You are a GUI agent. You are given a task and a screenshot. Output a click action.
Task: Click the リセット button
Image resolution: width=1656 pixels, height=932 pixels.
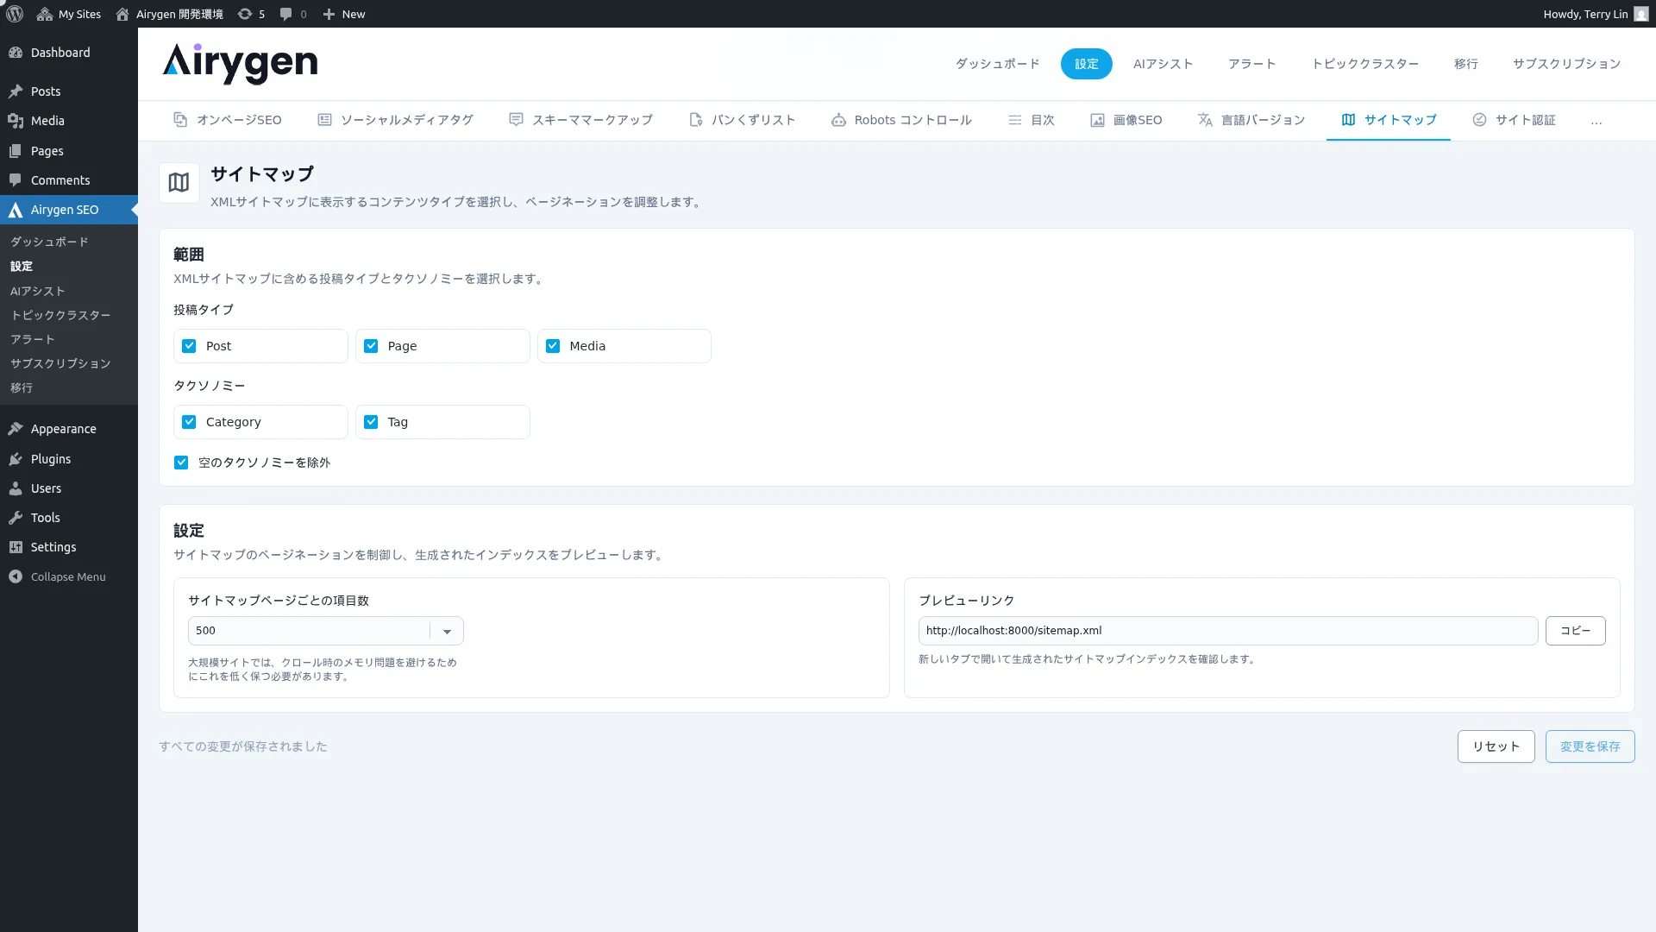[x=1496, y=746]
